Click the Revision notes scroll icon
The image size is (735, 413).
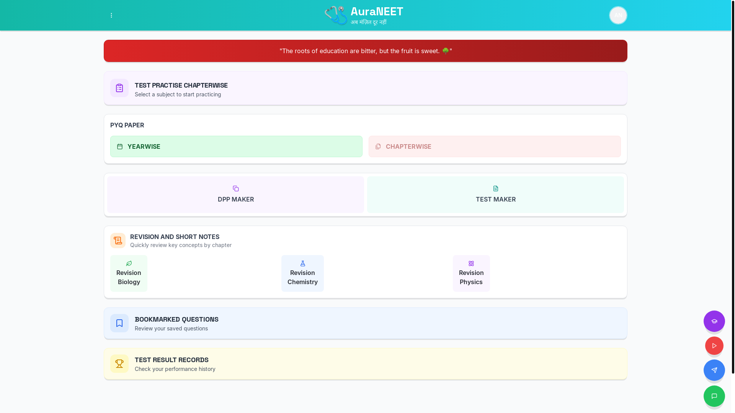pyautogui.click(x=118, y=241)
